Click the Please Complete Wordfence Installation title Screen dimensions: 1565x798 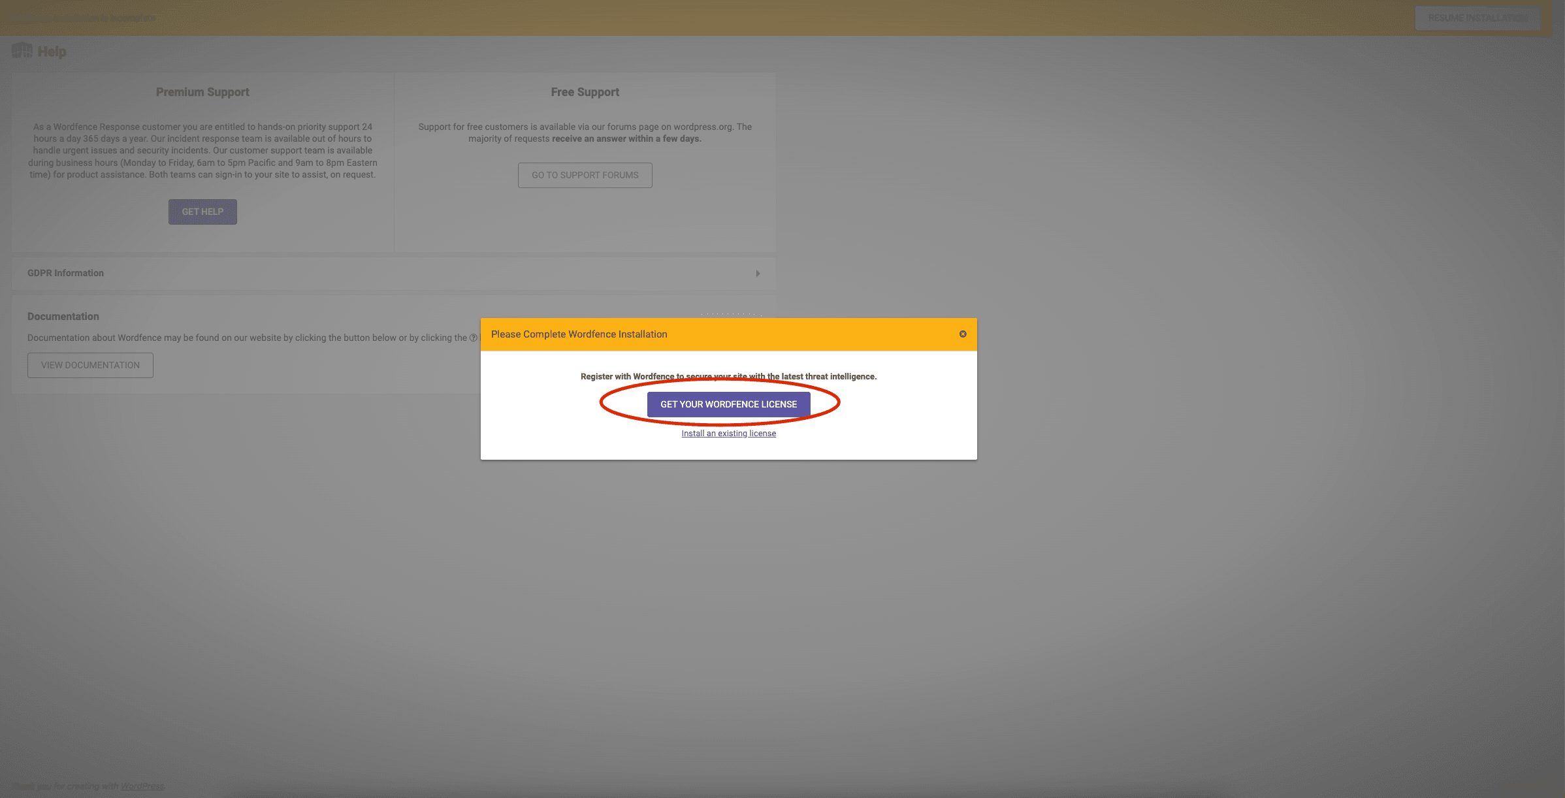coord(579,334)
